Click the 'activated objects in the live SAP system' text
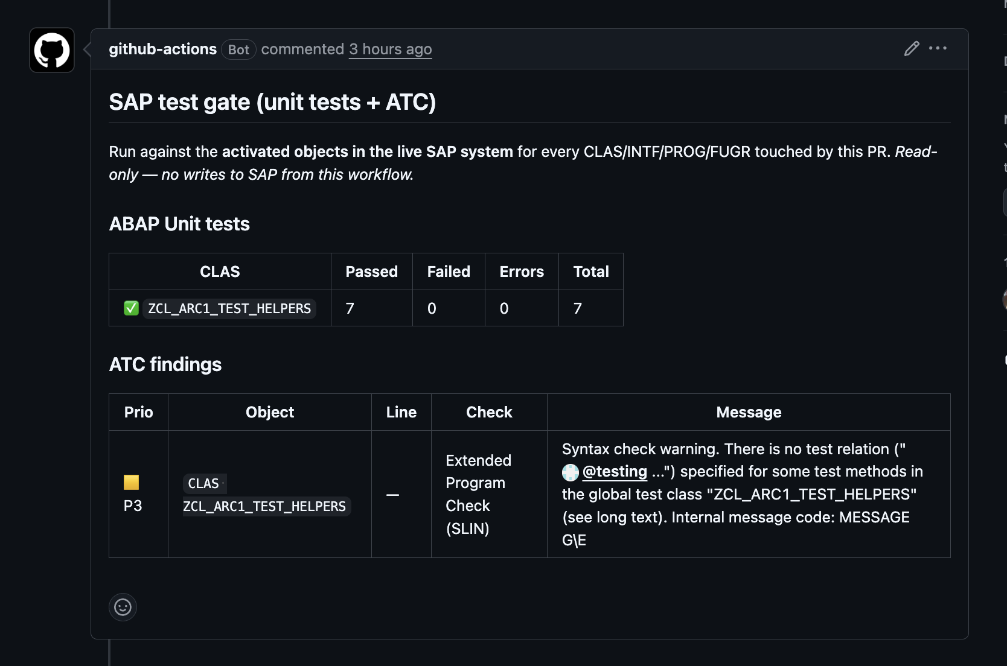 coord(368,151)
